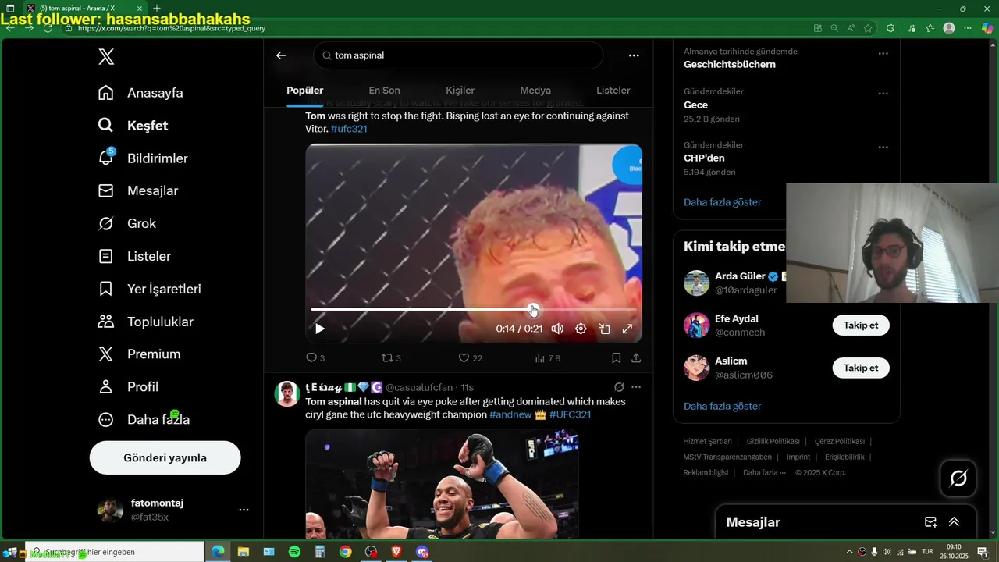Open @casualufcfan profile avatar
The width and height of the screenshot is (999, 562).
coord(287,394)
